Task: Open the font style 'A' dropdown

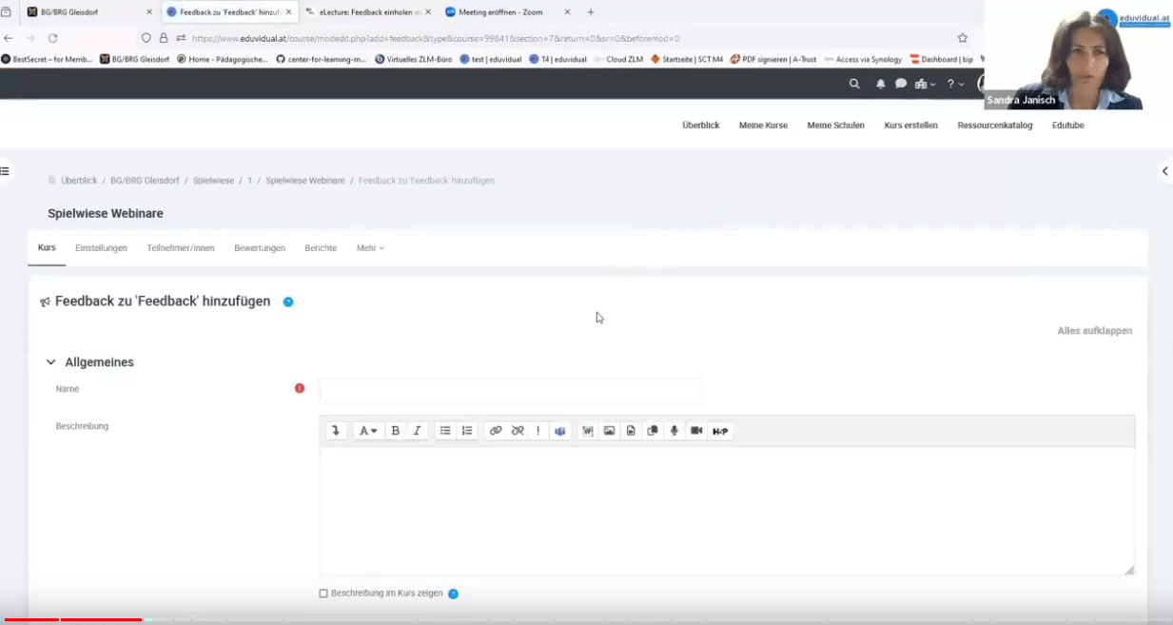Action: point(366,431)
